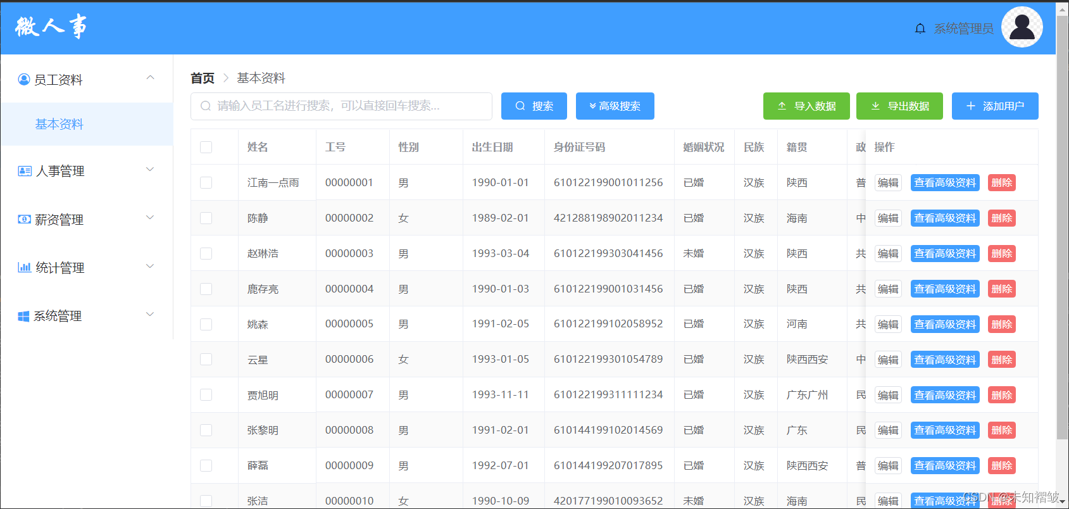Click the 薪资管理 money icon
The width and height of the screenshot is (1069, 509).
coord(24,219)
